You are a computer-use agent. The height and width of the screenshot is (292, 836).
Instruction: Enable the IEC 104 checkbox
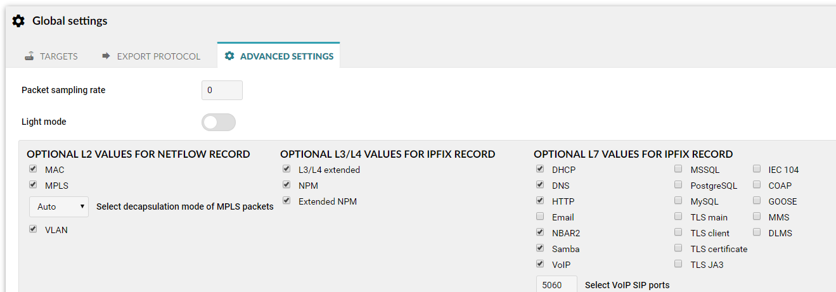point(756,169)
